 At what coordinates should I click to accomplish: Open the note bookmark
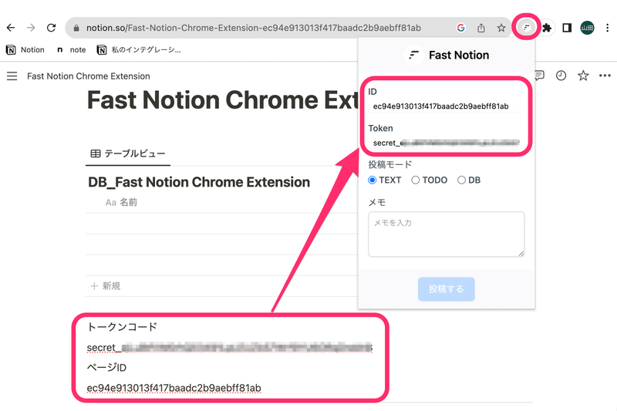pos(71,49)
